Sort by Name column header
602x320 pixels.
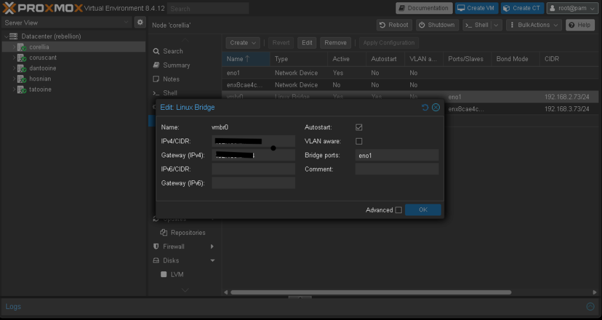246,59
